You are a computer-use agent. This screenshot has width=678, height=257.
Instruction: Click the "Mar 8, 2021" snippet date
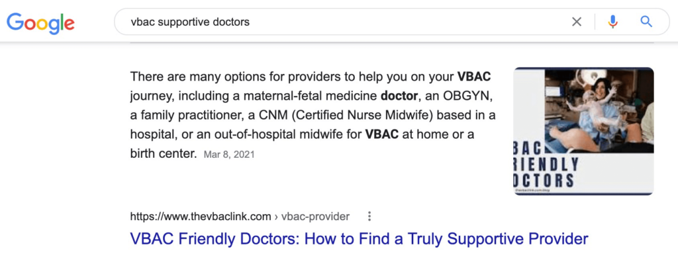(229, 155)
